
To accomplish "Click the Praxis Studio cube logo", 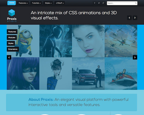I will [12, 13].
